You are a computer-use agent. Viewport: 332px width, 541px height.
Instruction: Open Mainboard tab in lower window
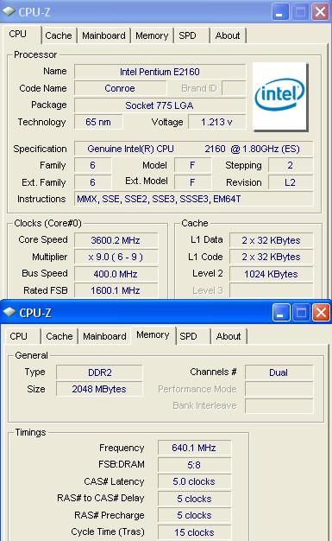pyautogui.click(x=104, y=336)
